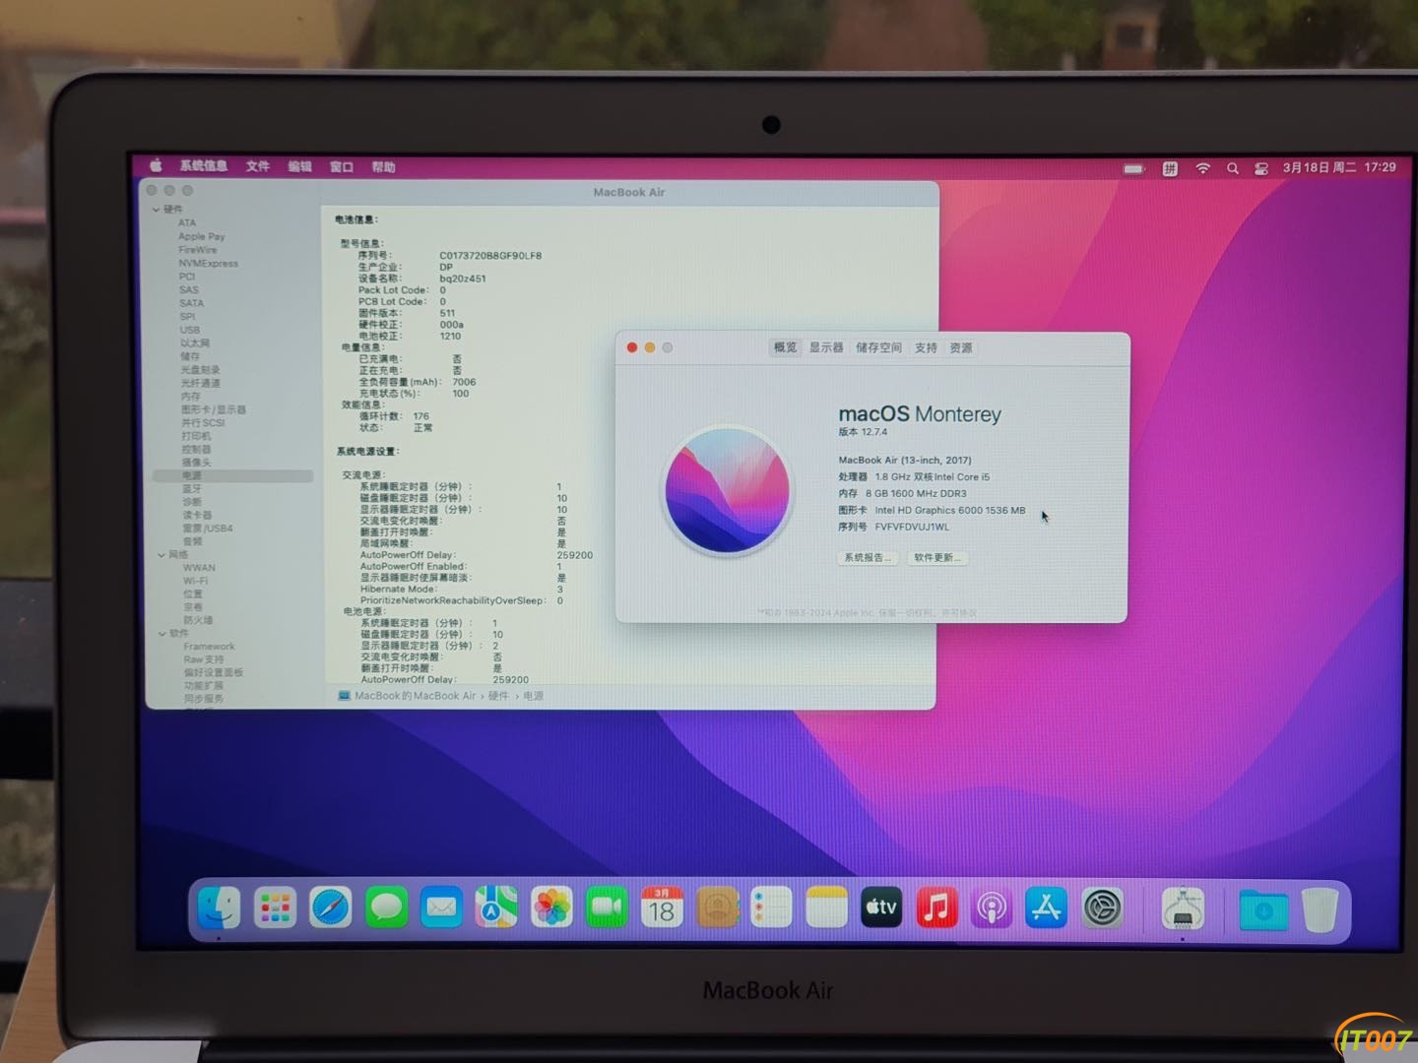The width and height of the screenshot is (1418, 1063).
Task: Open the 系统信息 menu
Action: click(x=204, y=166)
